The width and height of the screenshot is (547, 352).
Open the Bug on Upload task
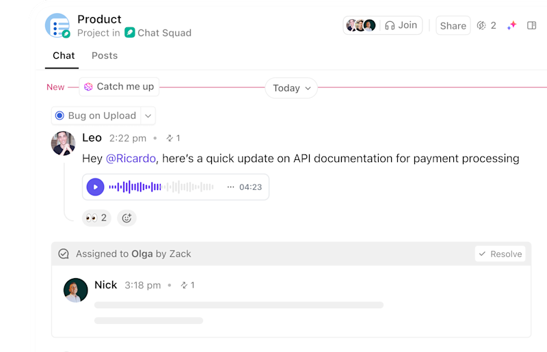pos(96,116)
